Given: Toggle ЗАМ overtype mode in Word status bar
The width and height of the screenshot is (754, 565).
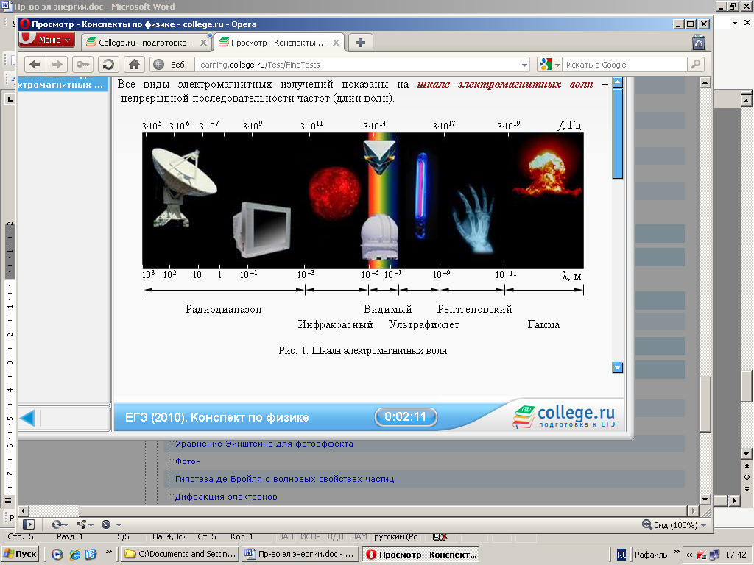Looking at the screenshot, I should (x=359, y=536).
